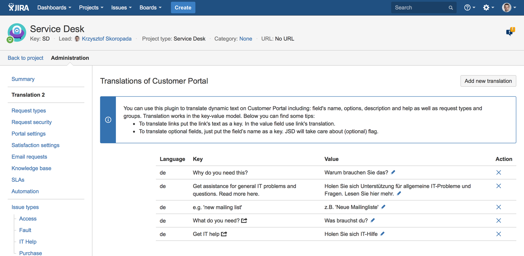This screenshot has width=524, height=256.
Task: Open Email requests settings
Action: click(29, 157)
